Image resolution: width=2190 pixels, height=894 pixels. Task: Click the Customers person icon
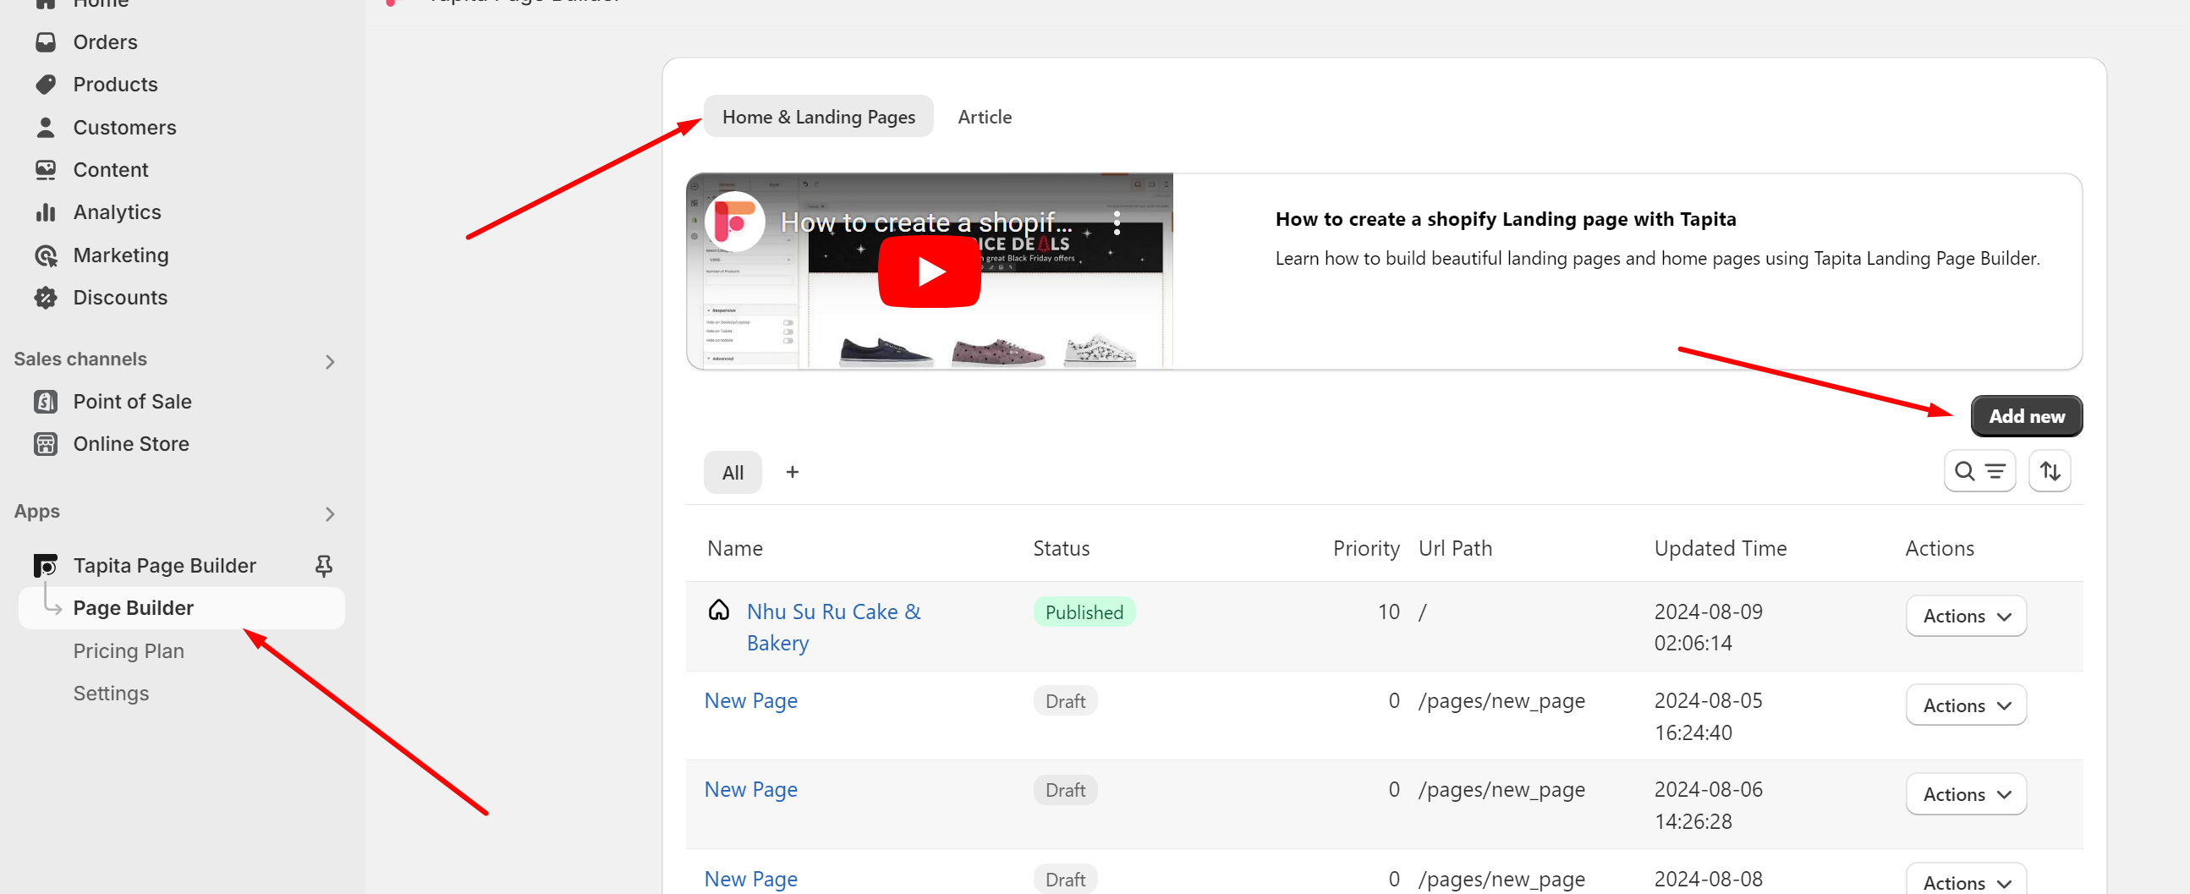coord(46,128)
